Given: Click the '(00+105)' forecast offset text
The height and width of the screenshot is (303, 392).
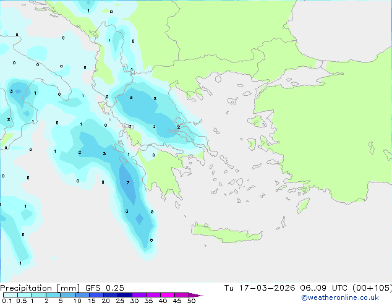Looking at the screenshot, I should click(372, 288).
